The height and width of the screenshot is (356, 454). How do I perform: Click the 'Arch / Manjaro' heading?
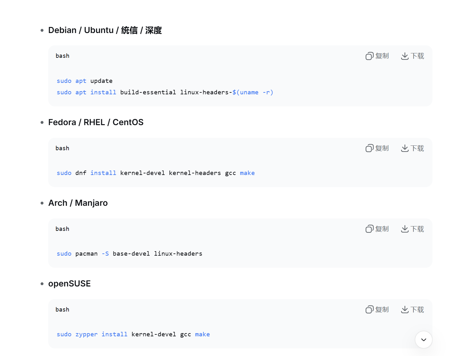pyautogui.click(x=78, y=203)
